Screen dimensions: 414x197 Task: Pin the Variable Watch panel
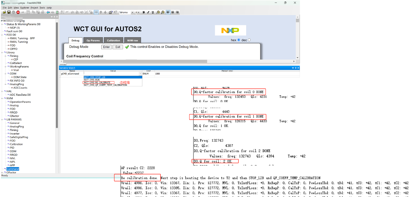click(295, 68)
